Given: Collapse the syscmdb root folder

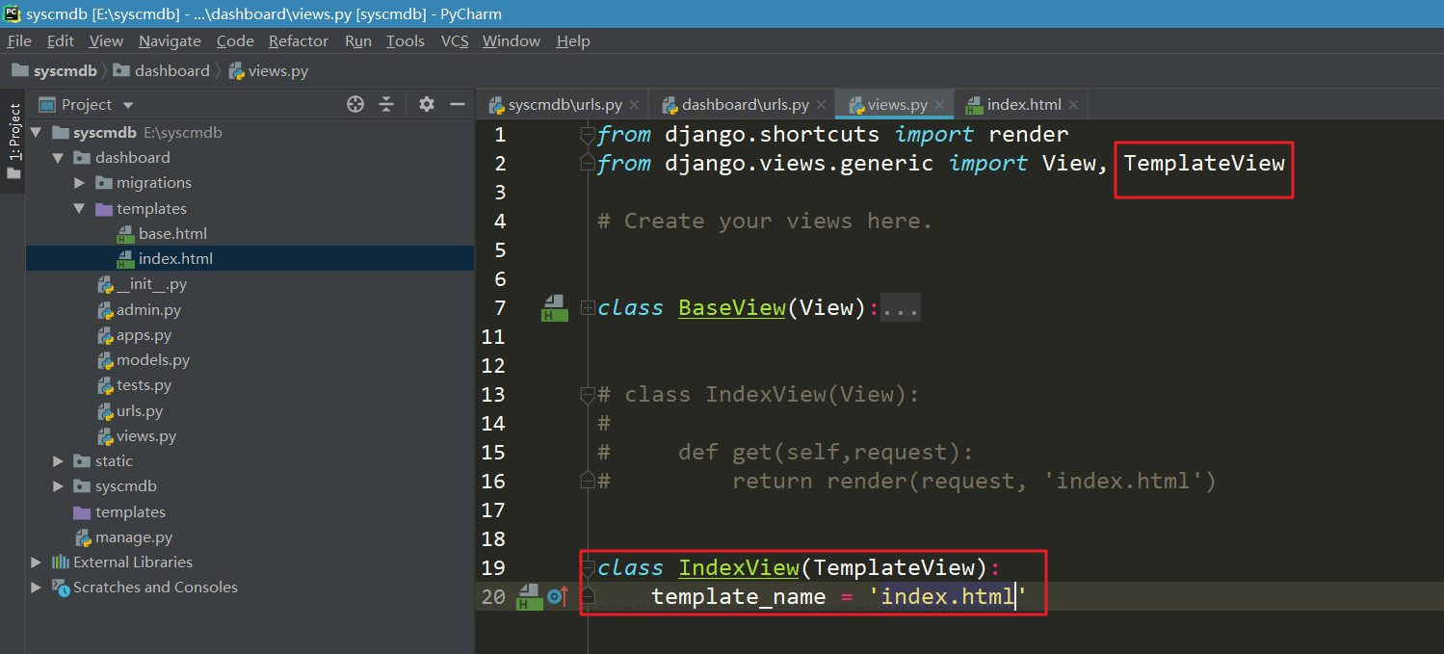Looking at the screenshot, I should pyautogui.click(x=36, y=132).
